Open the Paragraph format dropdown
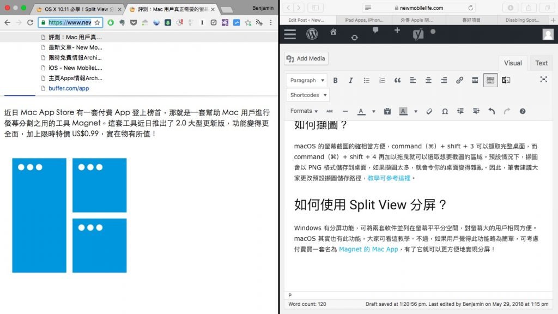 tap(307, 80)
